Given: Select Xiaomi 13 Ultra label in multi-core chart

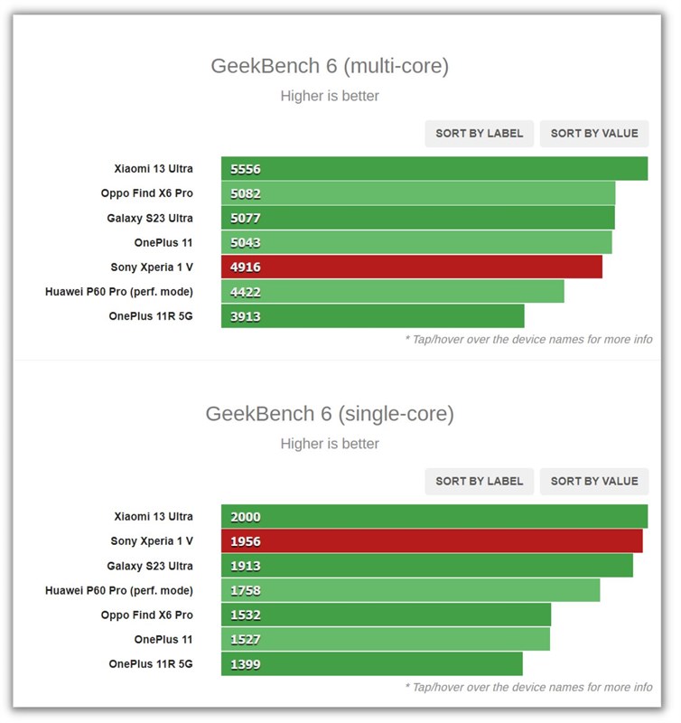Looking at the screenshot, I should click(154, 169).
